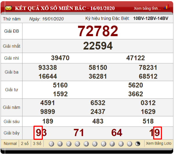Select digit 7 filter ball
The height and width of the screenshot is (154, 176).
(x=112, y=144)
